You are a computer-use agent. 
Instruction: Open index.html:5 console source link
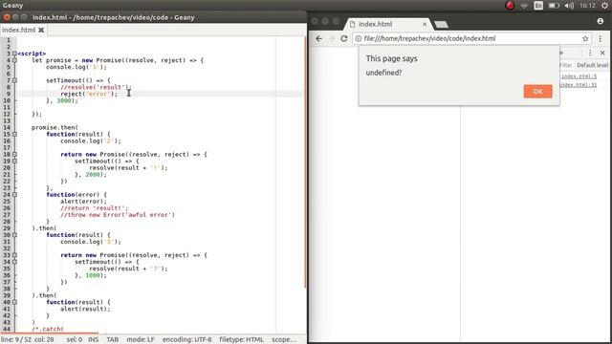pyautogui.click(x=579, y=76)
